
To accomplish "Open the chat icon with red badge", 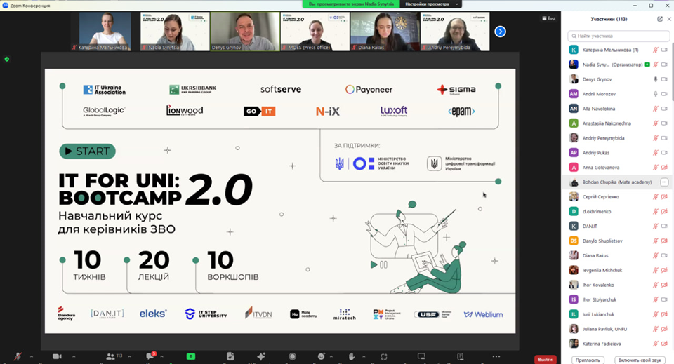I will click(x=150, y=356).
